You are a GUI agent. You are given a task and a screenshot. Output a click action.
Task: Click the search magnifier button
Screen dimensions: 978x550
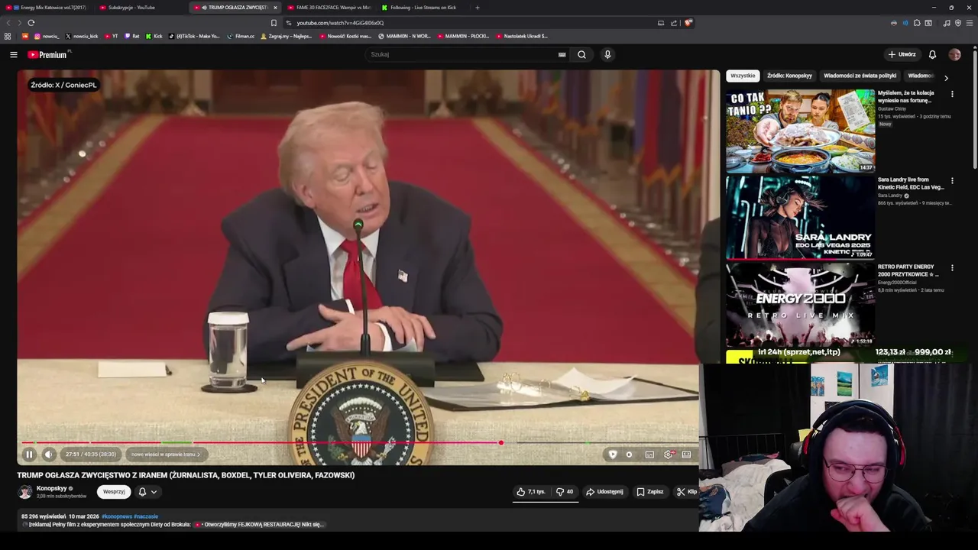tap(581, 54)
